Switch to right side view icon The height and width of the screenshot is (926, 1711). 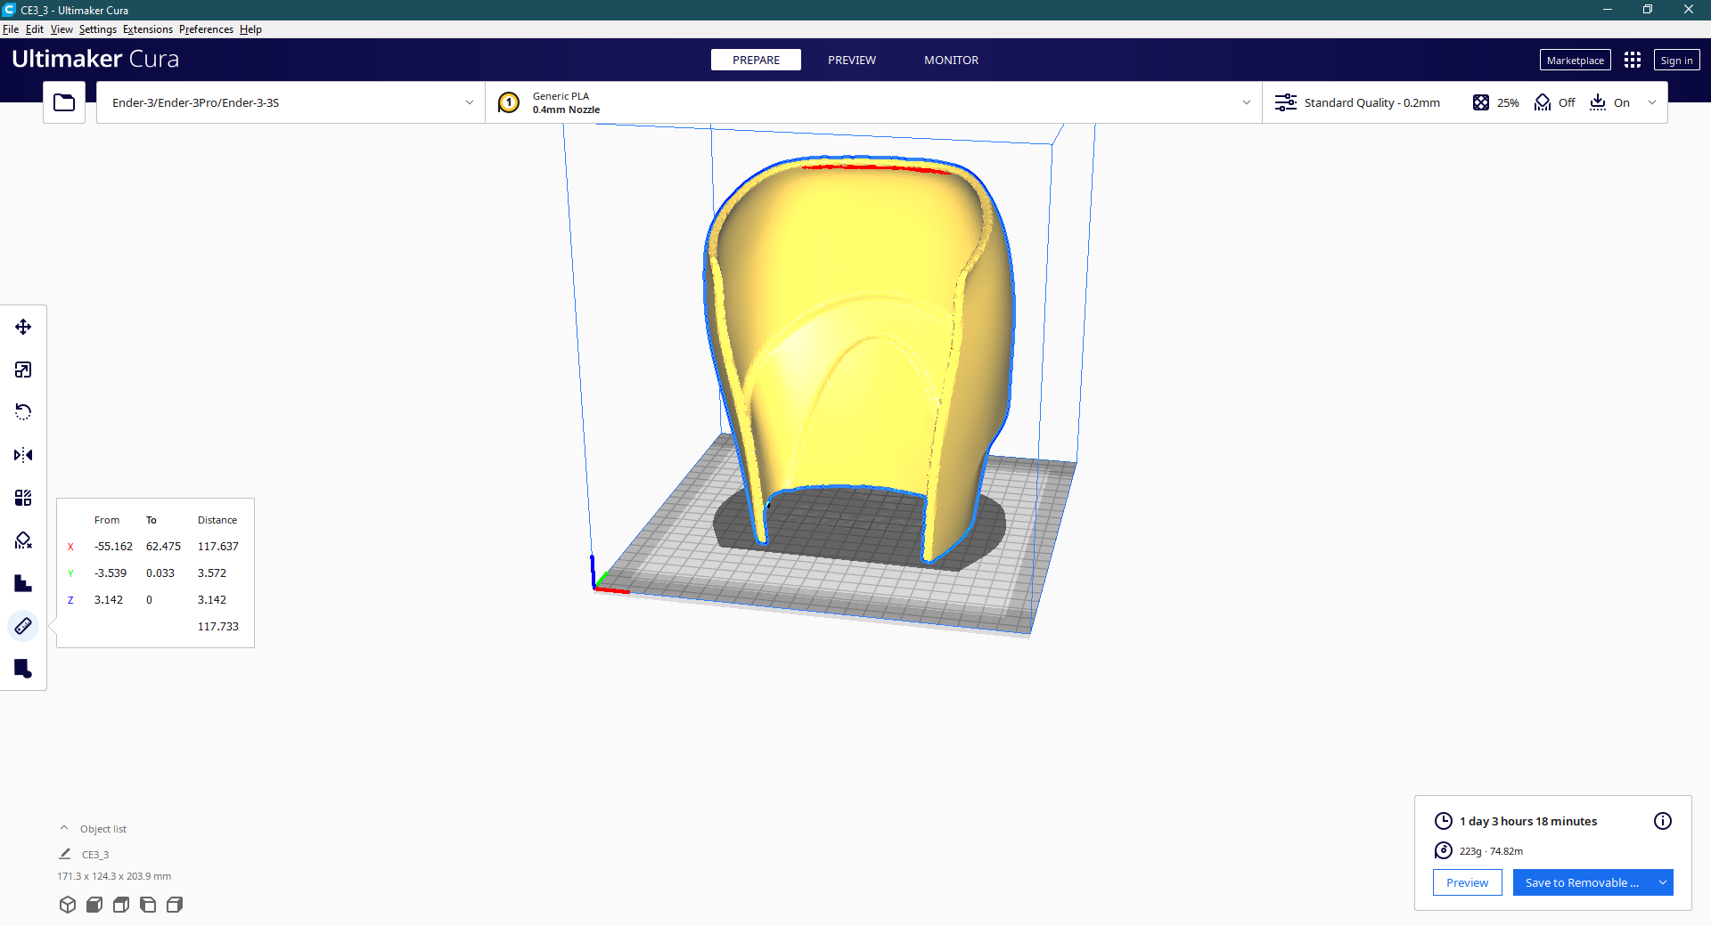tap(175, 905)
